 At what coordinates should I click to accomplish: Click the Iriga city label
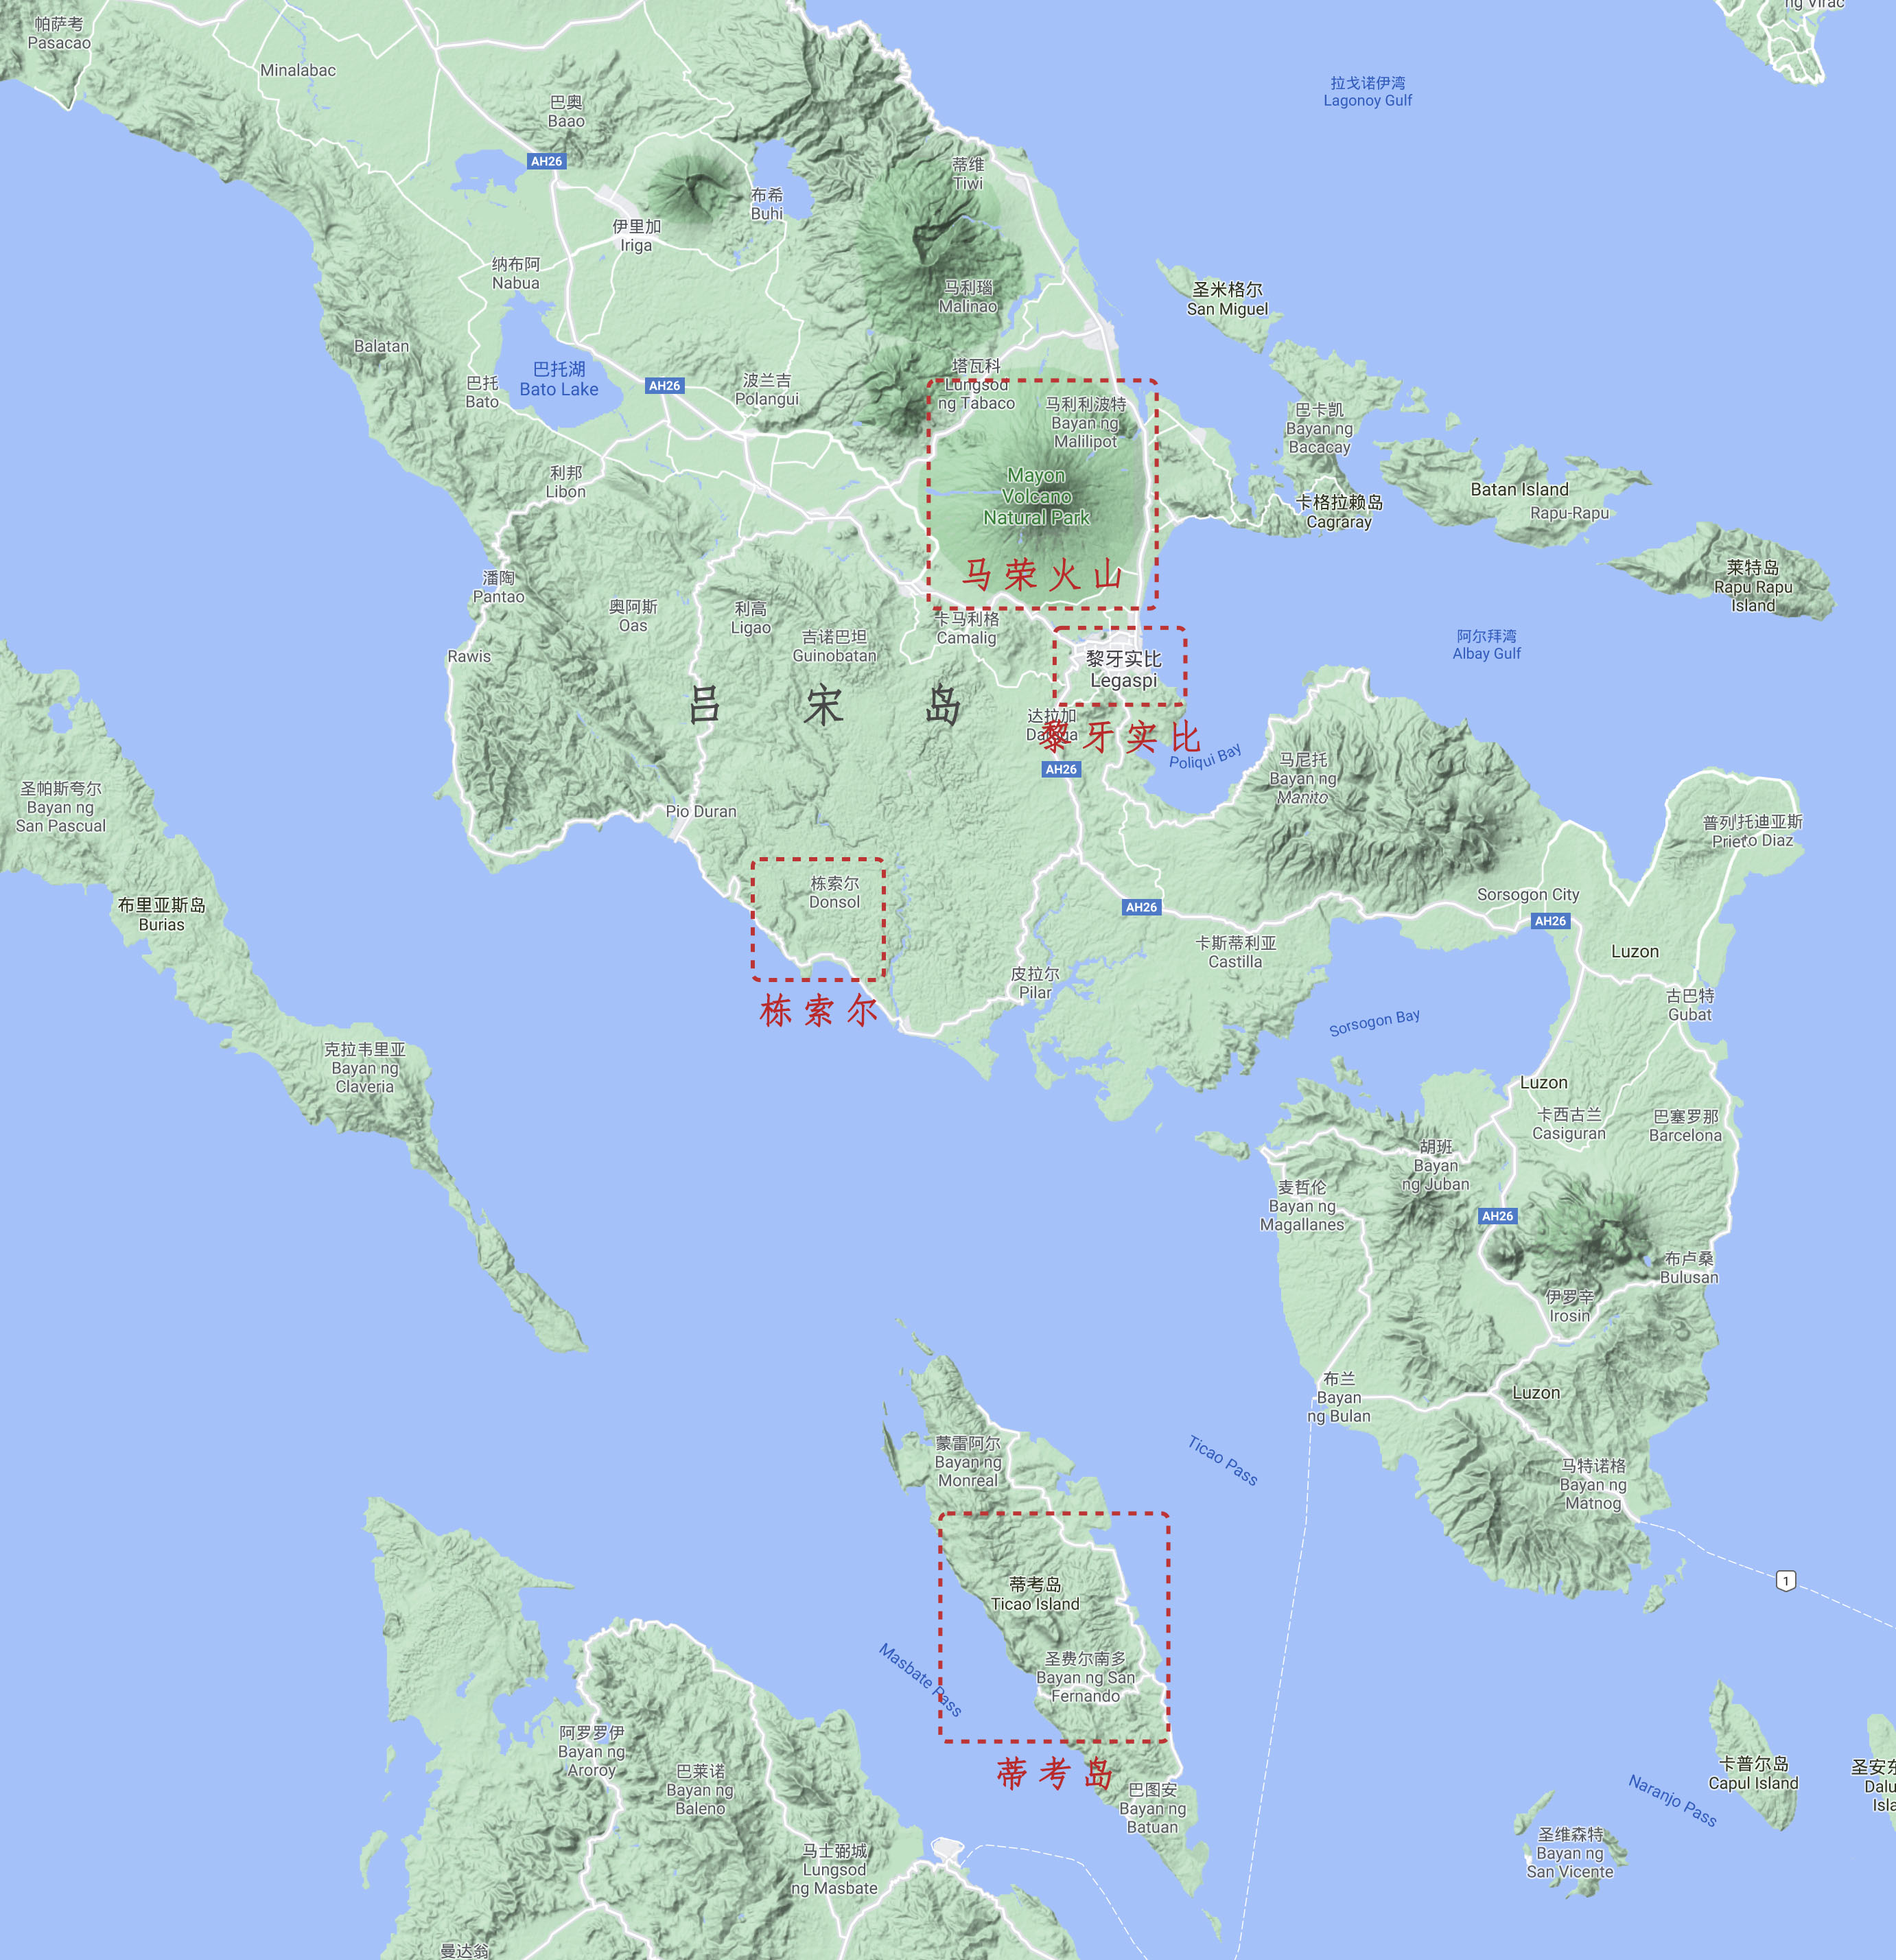(x=636, y=236)
